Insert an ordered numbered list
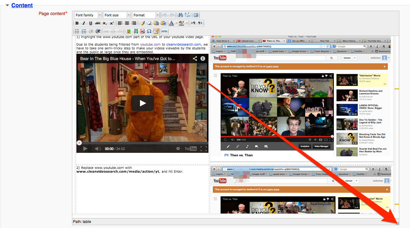 (84, 31)
